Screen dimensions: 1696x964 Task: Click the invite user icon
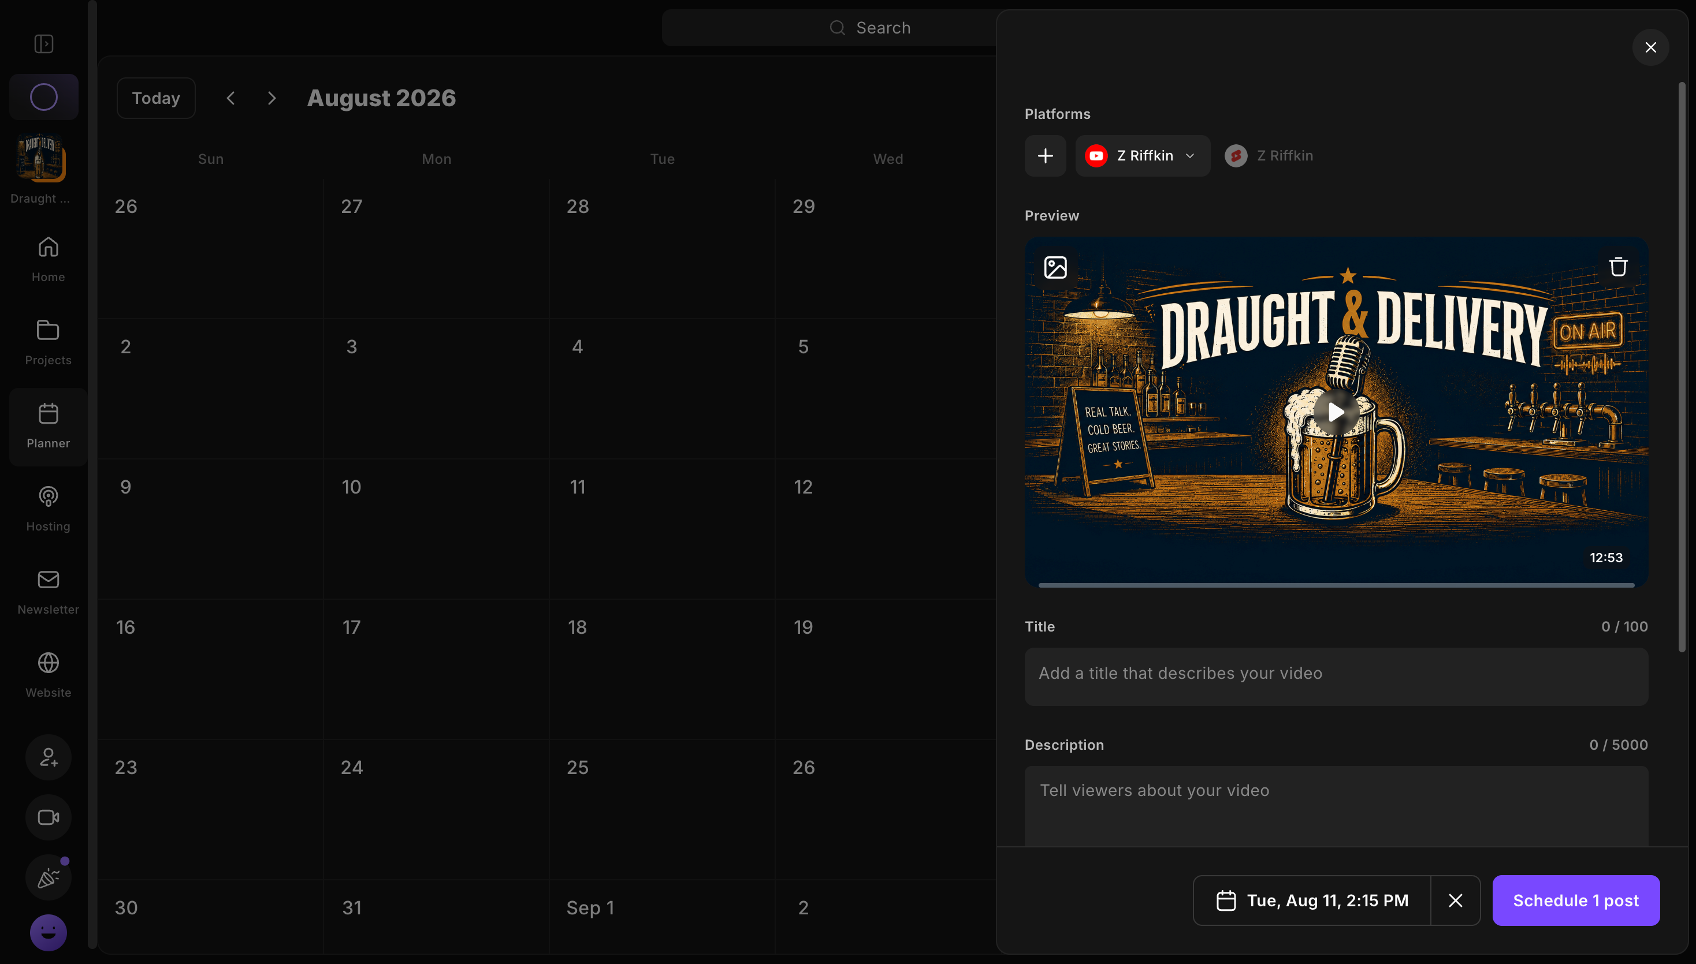pyautogui.click(x=49, y=757)
